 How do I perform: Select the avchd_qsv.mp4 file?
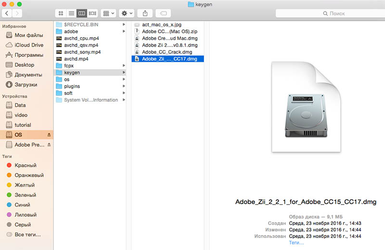[x=90, y=45]
